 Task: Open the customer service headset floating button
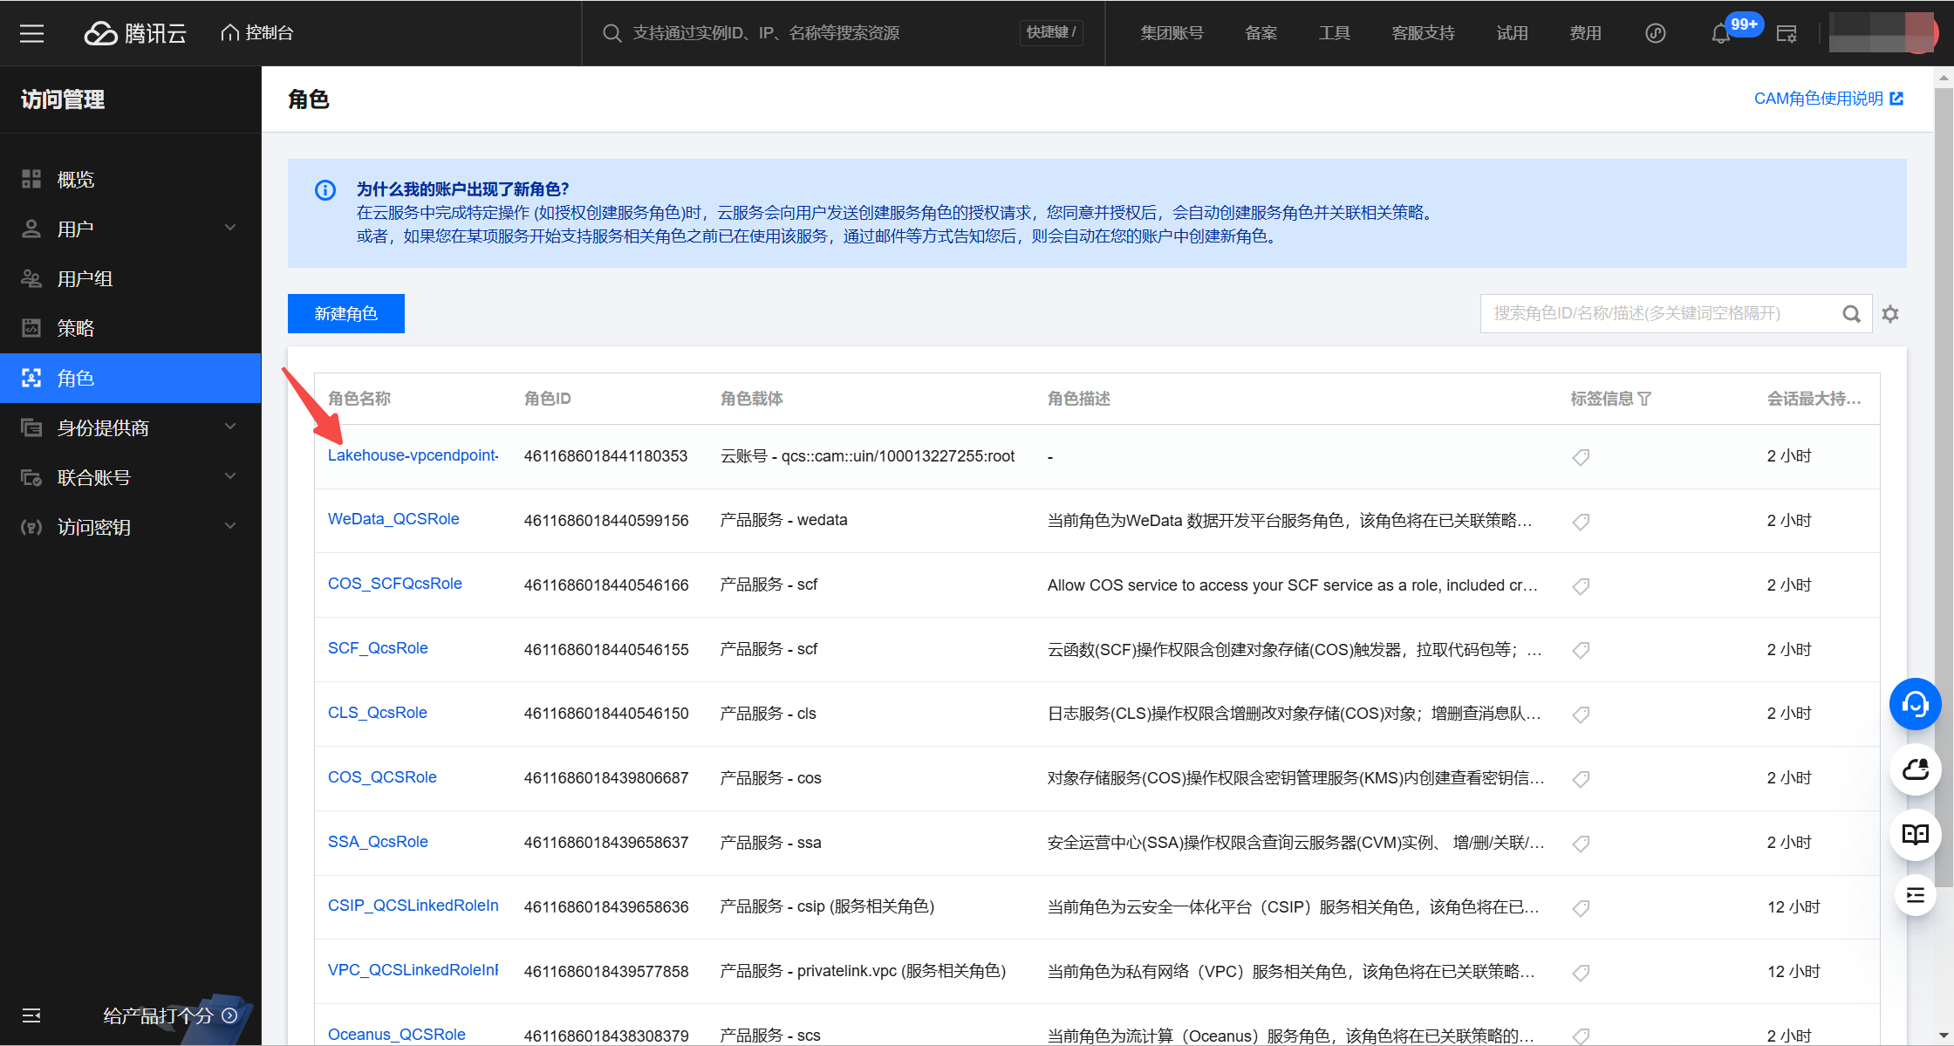(1915, 704)
